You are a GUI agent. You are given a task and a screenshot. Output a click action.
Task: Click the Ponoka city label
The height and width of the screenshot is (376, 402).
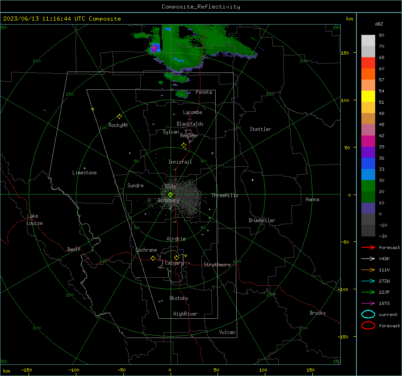204,92
